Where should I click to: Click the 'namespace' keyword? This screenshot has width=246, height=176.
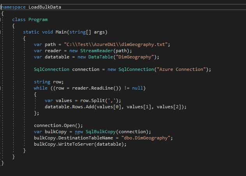pyautogui.click(x=13, y=7)
